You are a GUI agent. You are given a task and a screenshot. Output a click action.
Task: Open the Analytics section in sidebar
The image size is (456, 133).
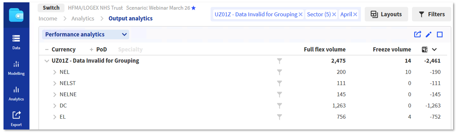point(16,93)
